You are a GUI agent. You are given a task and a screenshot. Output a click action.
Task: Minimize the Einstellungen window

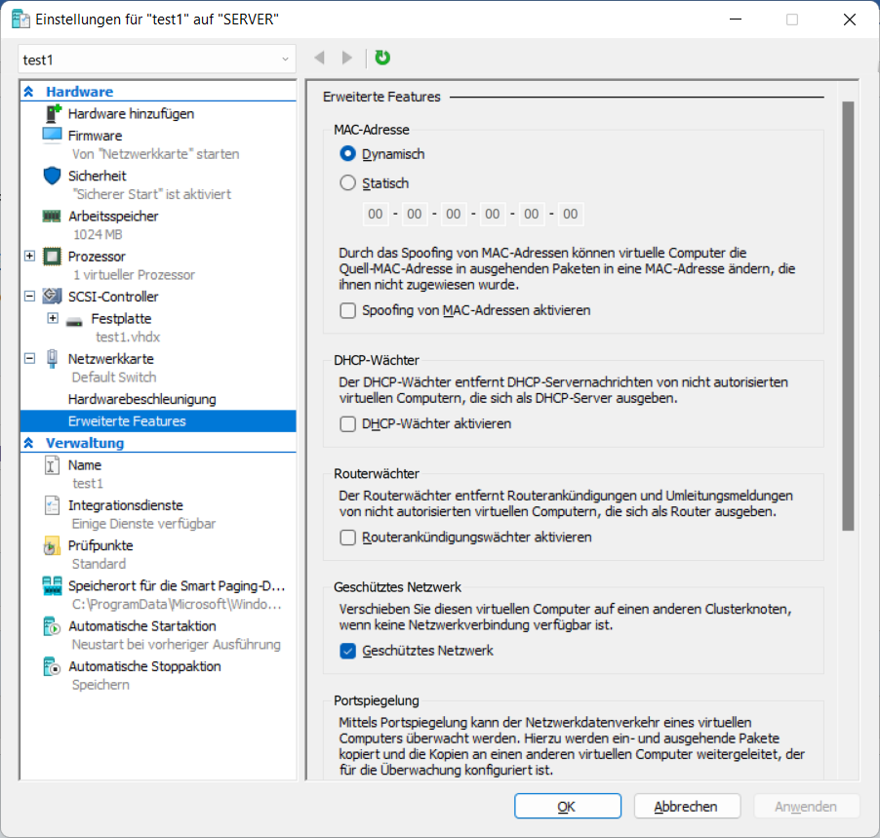736,20
